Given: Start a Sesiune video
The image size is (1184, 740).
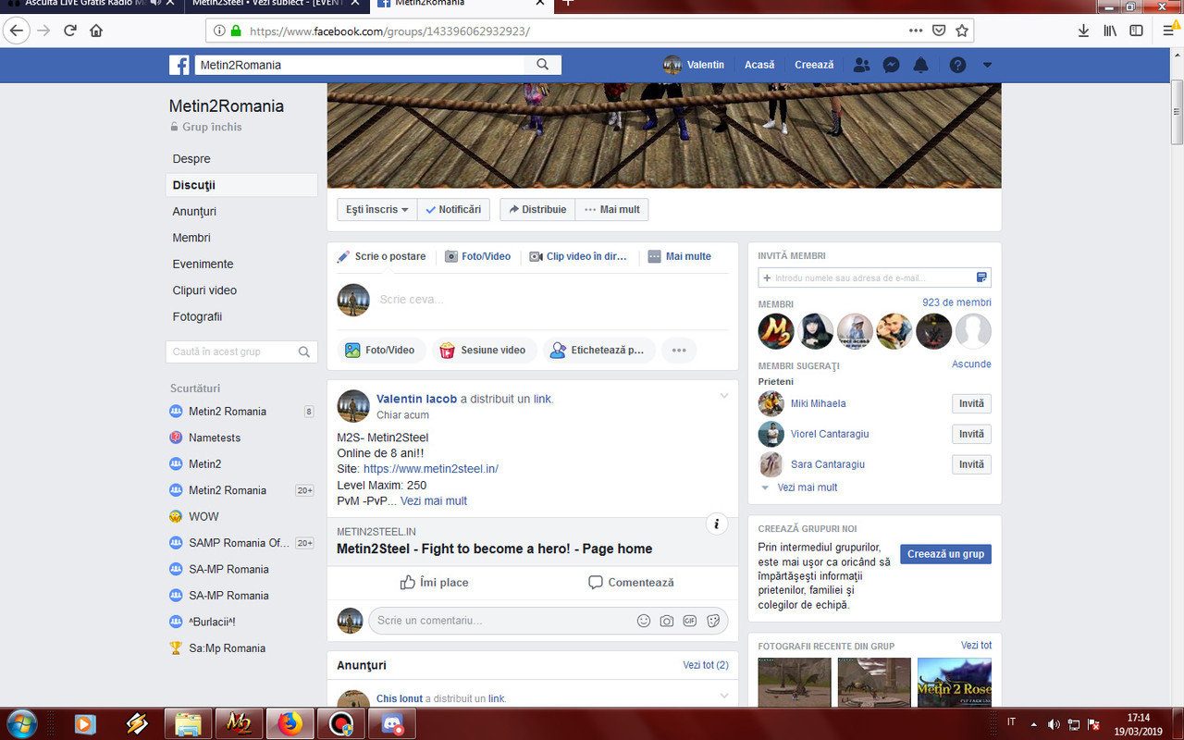Looking at the screenshot, I should [x=485, y=351].
